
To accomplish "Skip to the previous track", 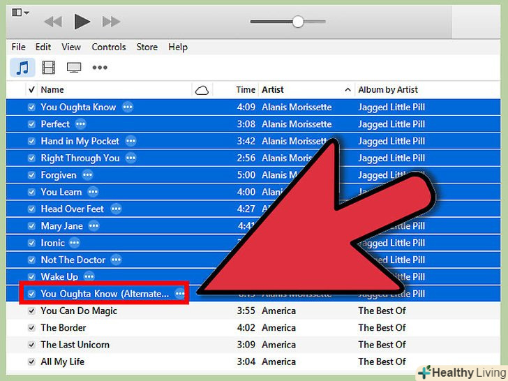I will (x=53, y=22).
